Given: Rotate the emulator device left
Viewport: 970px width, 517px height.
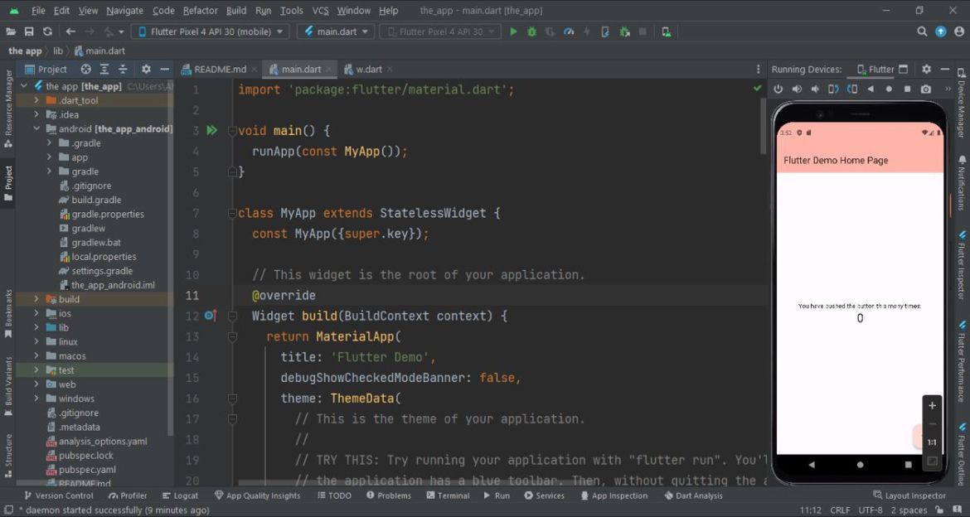Looking at the screenshot, I should (x=833, y=89).
